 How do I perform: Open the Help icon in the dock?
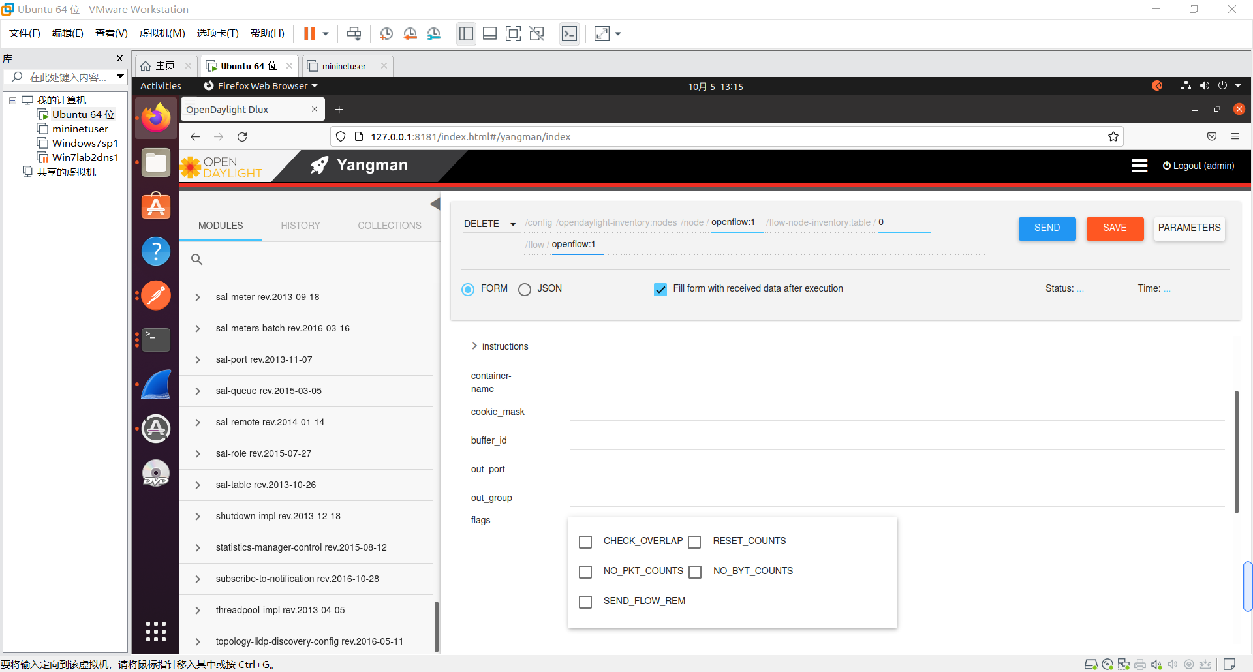coord(156,251)
